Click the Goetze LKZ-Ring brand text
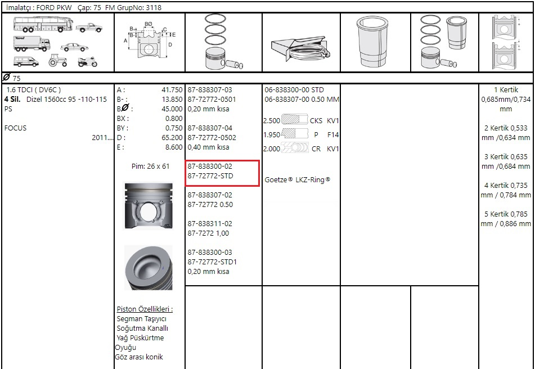535x369 pixels. coord(298,181)
